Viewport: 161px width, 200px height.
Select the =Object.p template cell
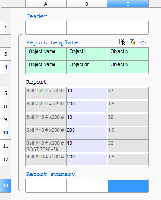(128, 54)
